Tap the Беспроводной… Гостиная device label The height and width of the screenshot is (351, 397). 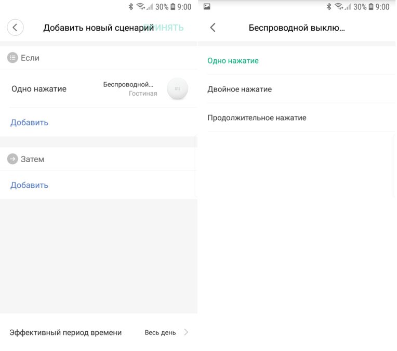click(130, 89)
